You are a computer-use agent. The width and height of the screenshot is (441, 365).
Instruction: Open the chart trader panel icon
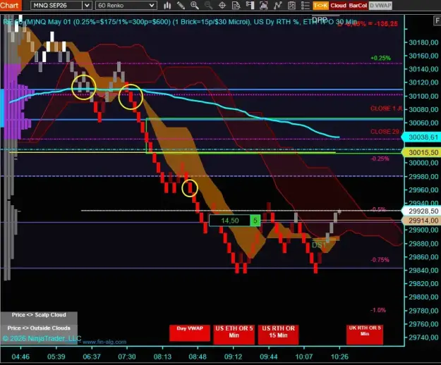(250, 6)
